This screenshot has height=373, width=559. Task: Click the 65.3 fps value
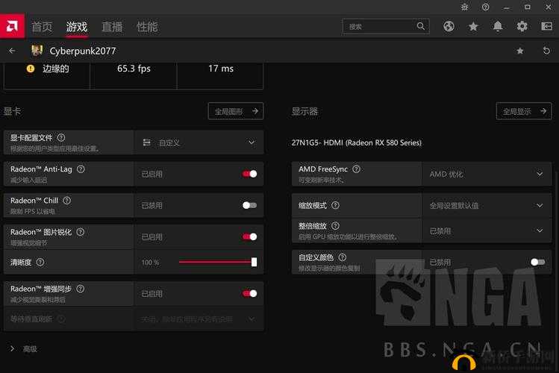coord(134,69)
